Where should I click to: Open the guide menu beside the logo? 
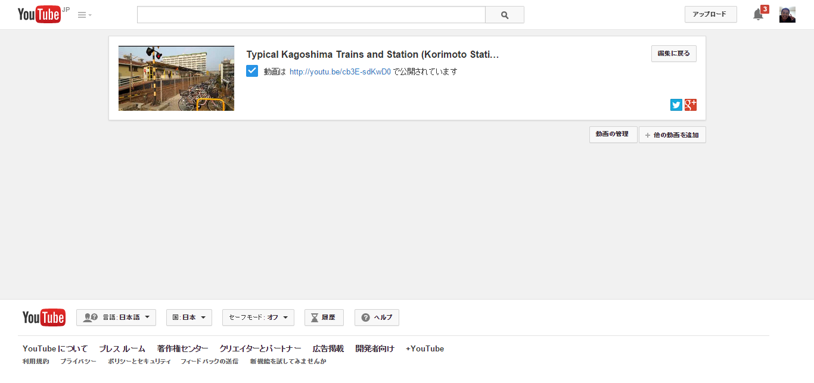pos(85,15)
